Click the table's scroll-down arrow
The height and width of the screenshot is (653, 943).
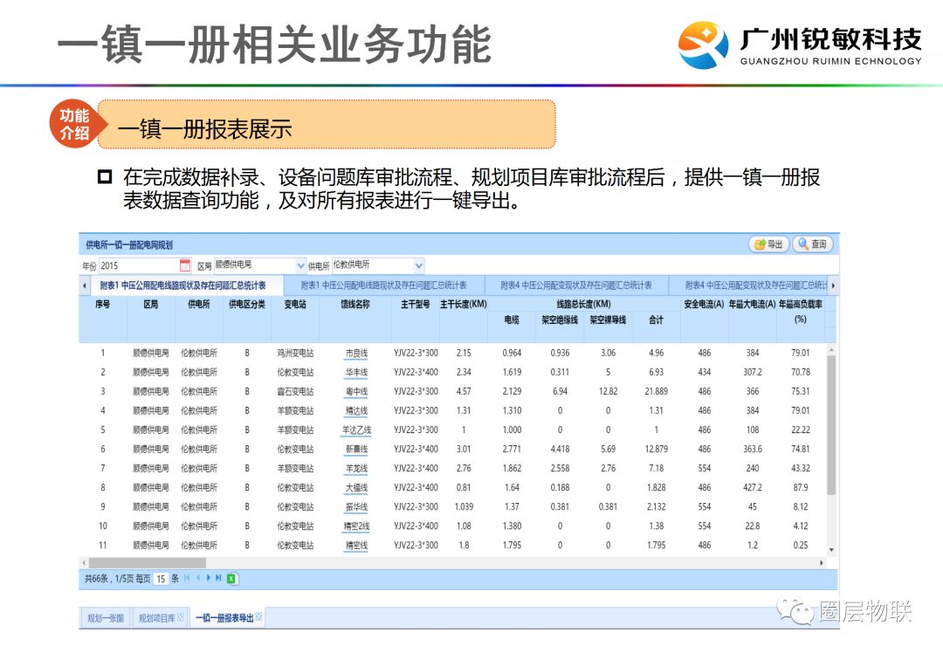(x=831, y=550)
